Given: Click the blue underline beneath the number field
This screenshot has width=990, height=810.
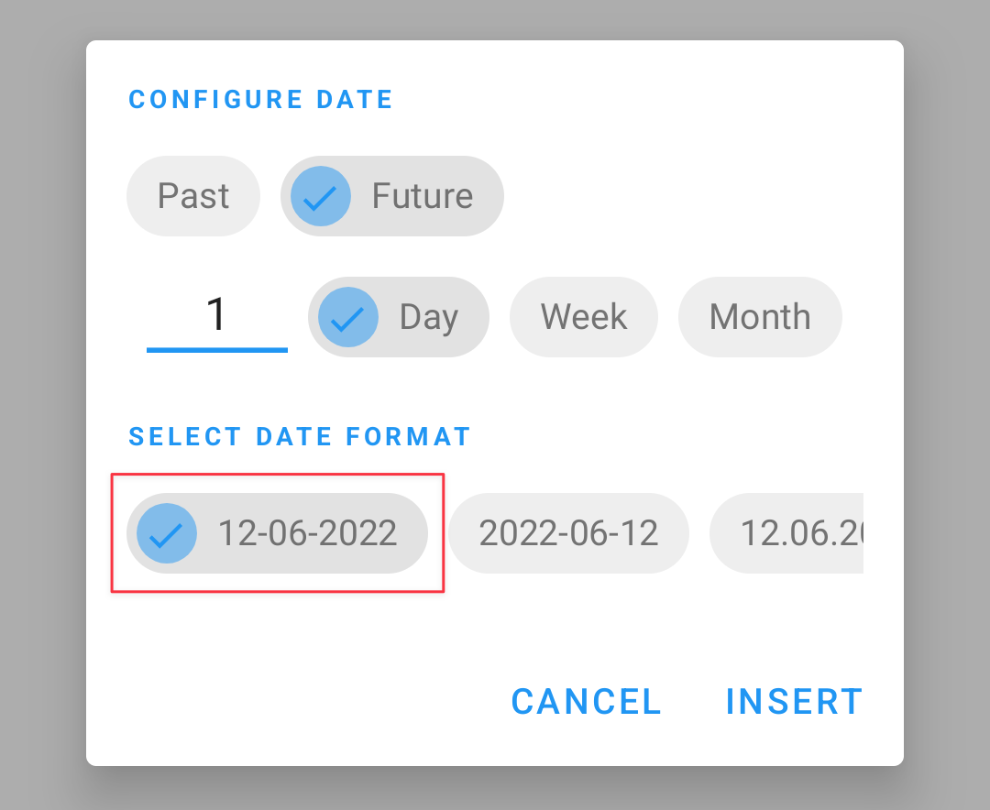Looking at the screenshot, I should coord(216,350).
